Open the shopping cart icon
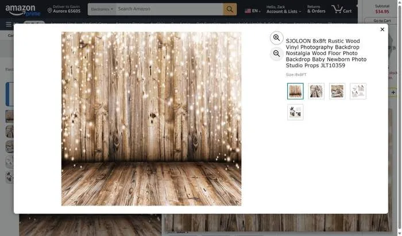 343,10
